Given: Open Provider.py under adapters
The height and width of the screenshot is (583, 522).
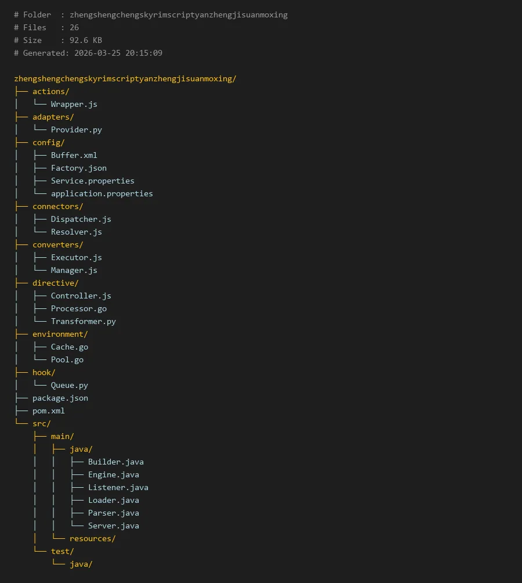Looking at the screenshot, I should pos(76,129).
